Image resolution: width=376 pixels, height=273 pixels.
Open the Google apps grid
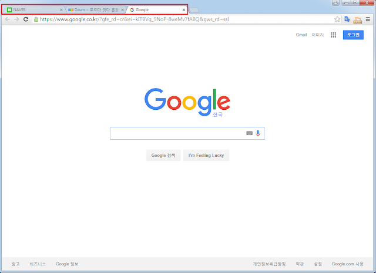[x=333, y=35]
